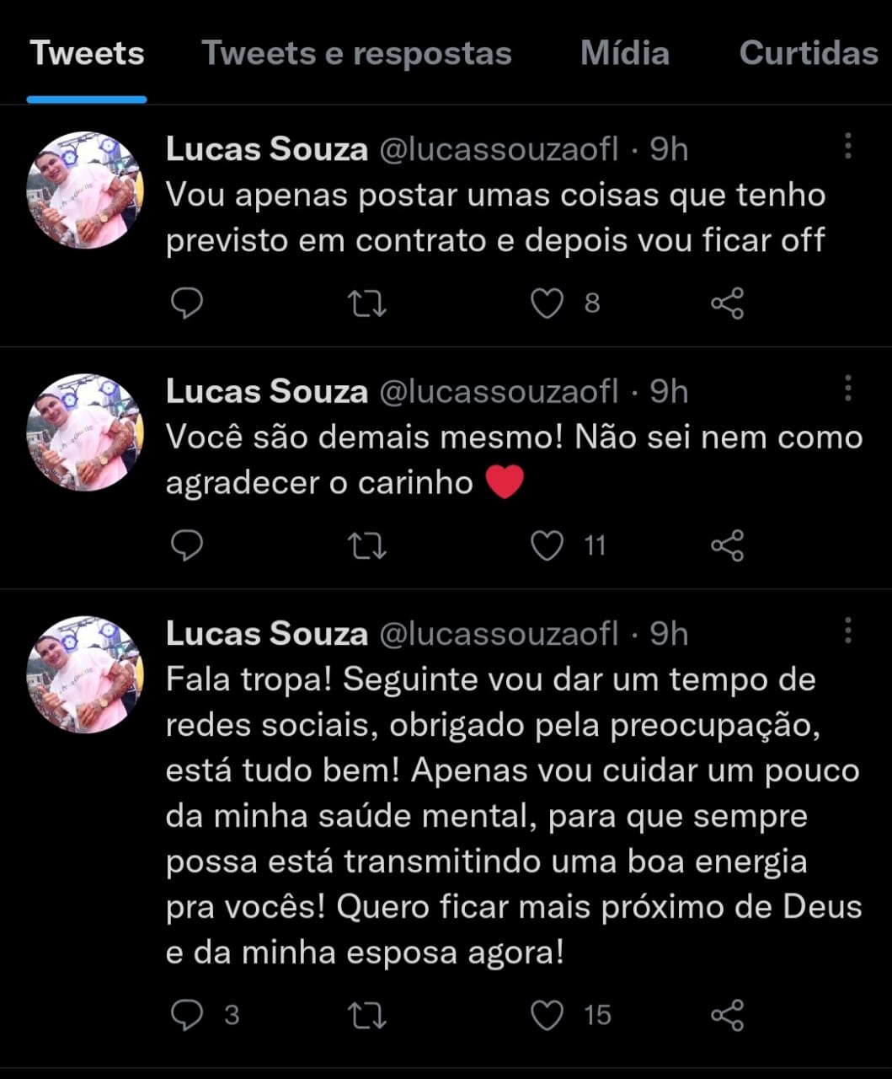Open the '9h' timestamp of the first tweet
Screen dimensions: 892x1079
click(668, 148)
